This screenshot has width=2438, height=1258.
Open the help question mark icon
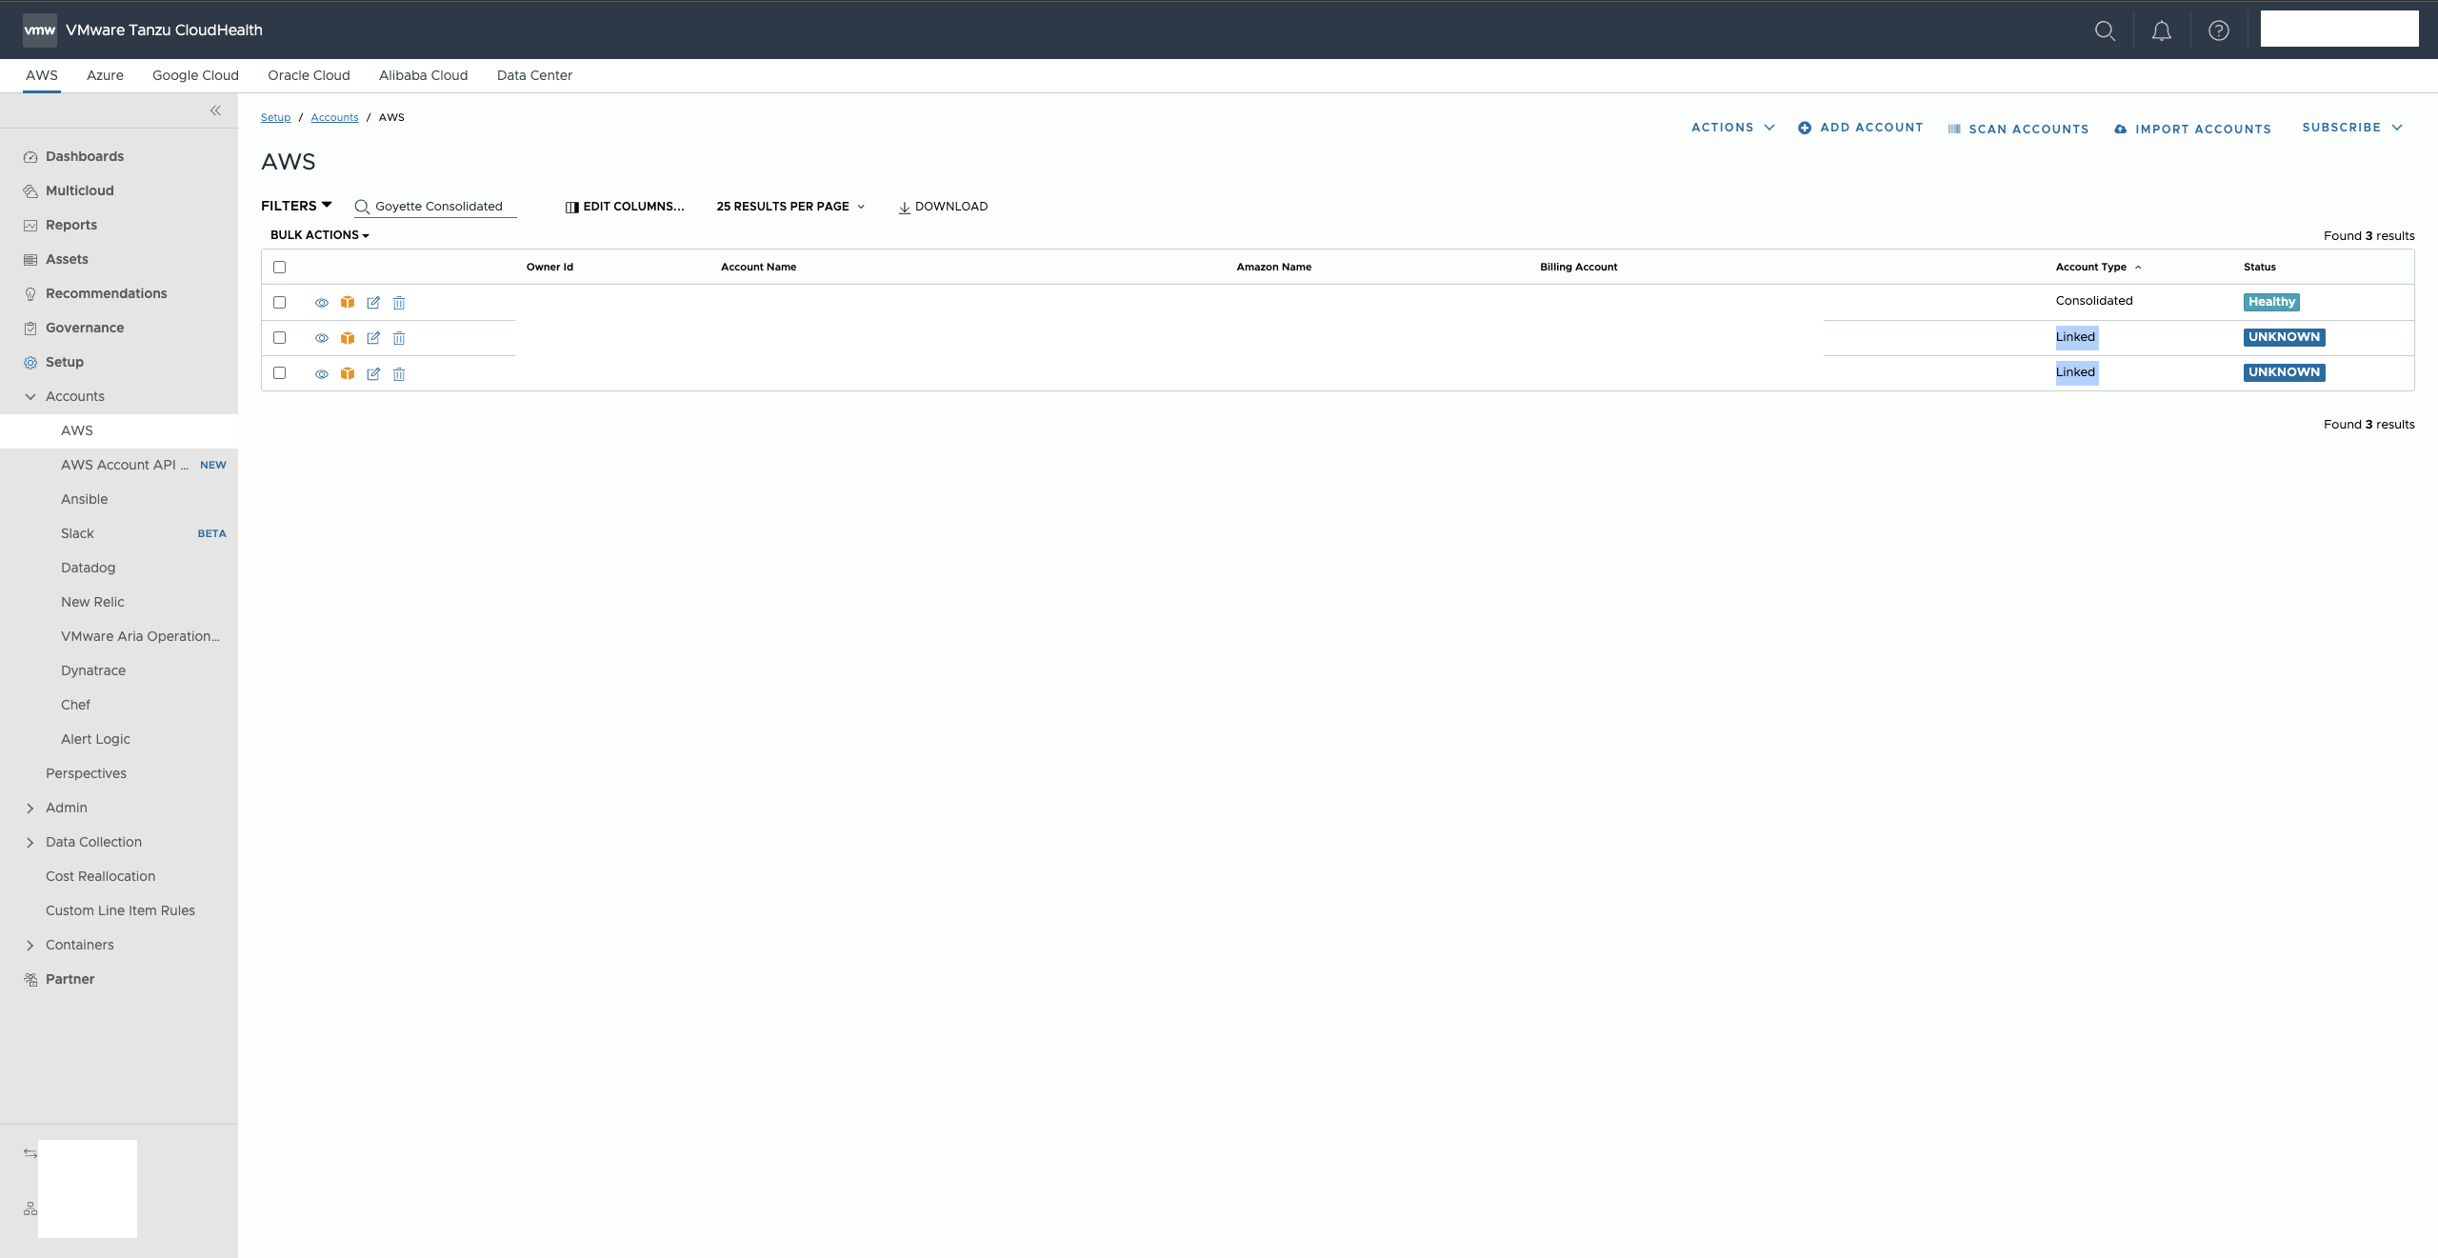pos(2219,30)
